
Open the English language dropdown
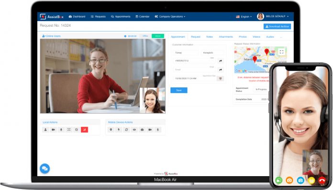(x=244, y=17)
